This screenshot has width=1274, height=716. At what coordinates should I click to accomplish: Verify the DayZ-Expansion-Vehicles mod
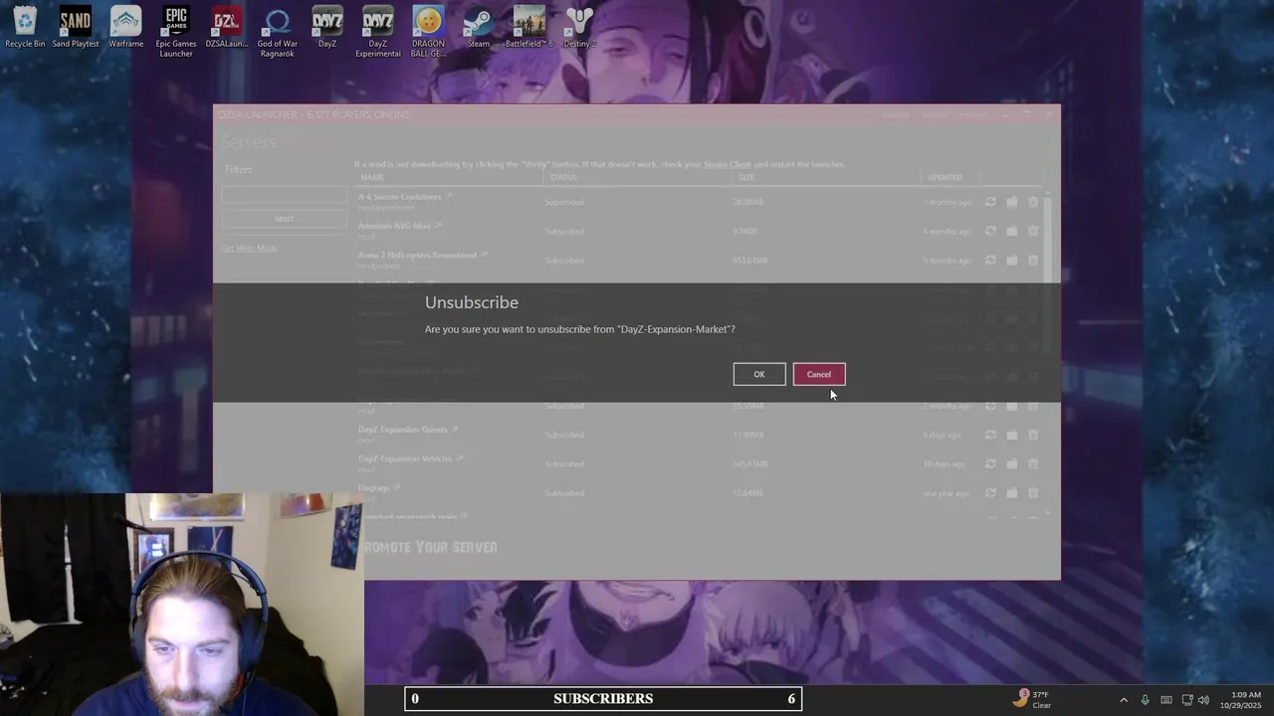990,463
